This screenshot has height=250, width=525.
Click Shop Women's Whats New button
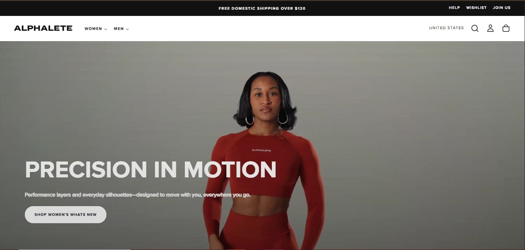coord(66,215)
